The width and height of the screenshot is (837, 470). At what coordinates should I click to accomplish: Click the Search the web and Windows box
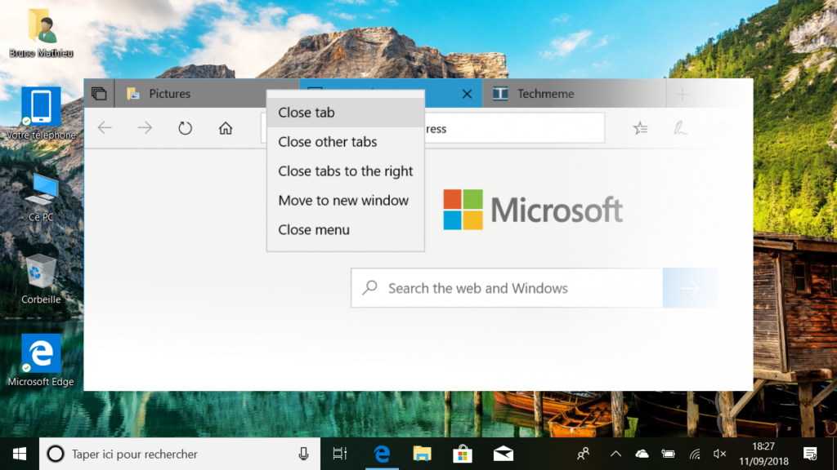[507, 288]
